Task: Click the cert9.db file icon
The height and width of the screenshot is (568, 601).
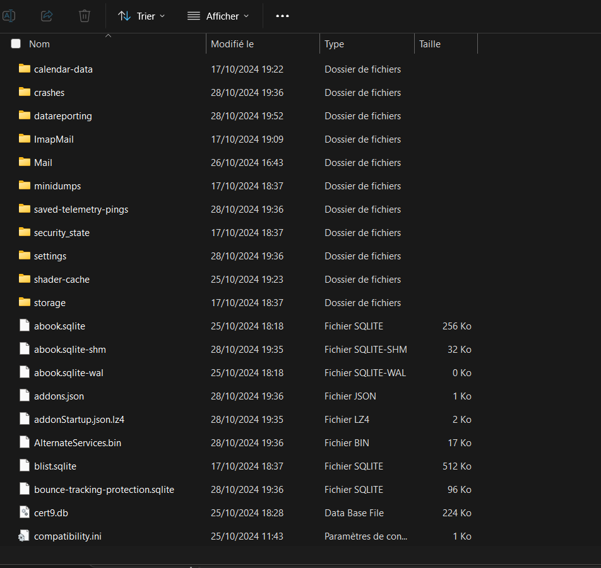Action: (25, 512)
